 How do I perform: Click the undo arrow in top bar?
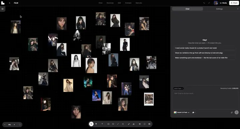204,3
